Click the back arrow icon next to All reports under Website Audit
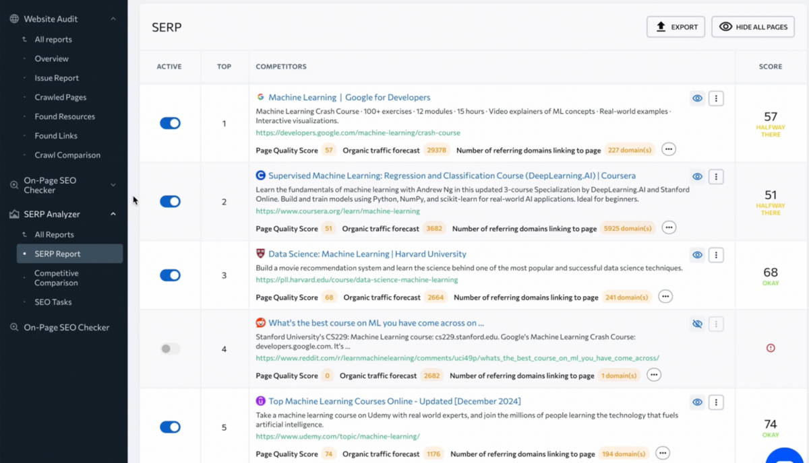This screenshot has width=809, height=463. pyautogui.click(x=25, y=40)
